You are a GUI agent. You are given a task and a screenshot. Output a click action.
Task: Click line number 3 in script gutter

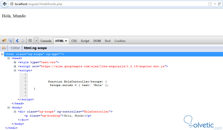click(25, 81)
